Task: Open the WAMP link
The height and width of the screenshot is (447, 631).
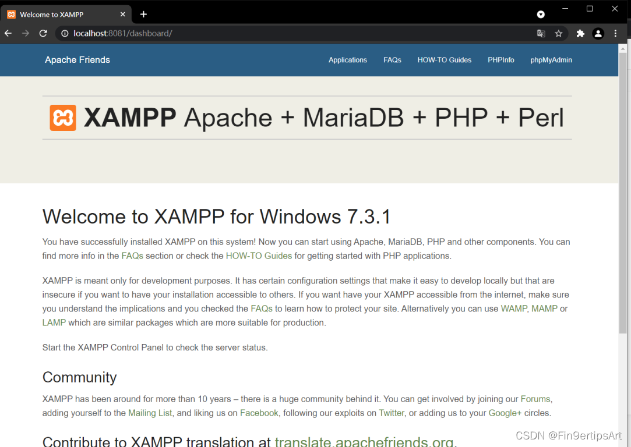Action: [514, 308]
